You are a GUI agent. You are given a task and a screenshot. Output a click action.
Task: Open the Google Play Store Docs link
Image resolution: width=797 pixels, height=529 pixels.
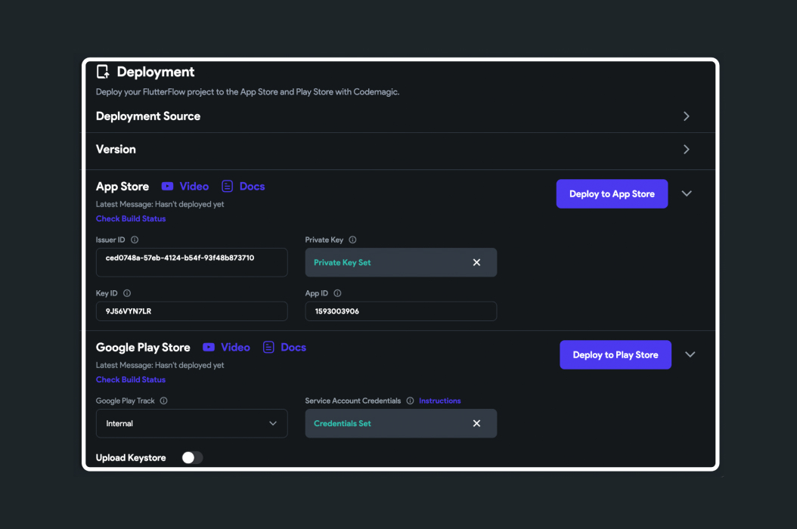(293, 347)
